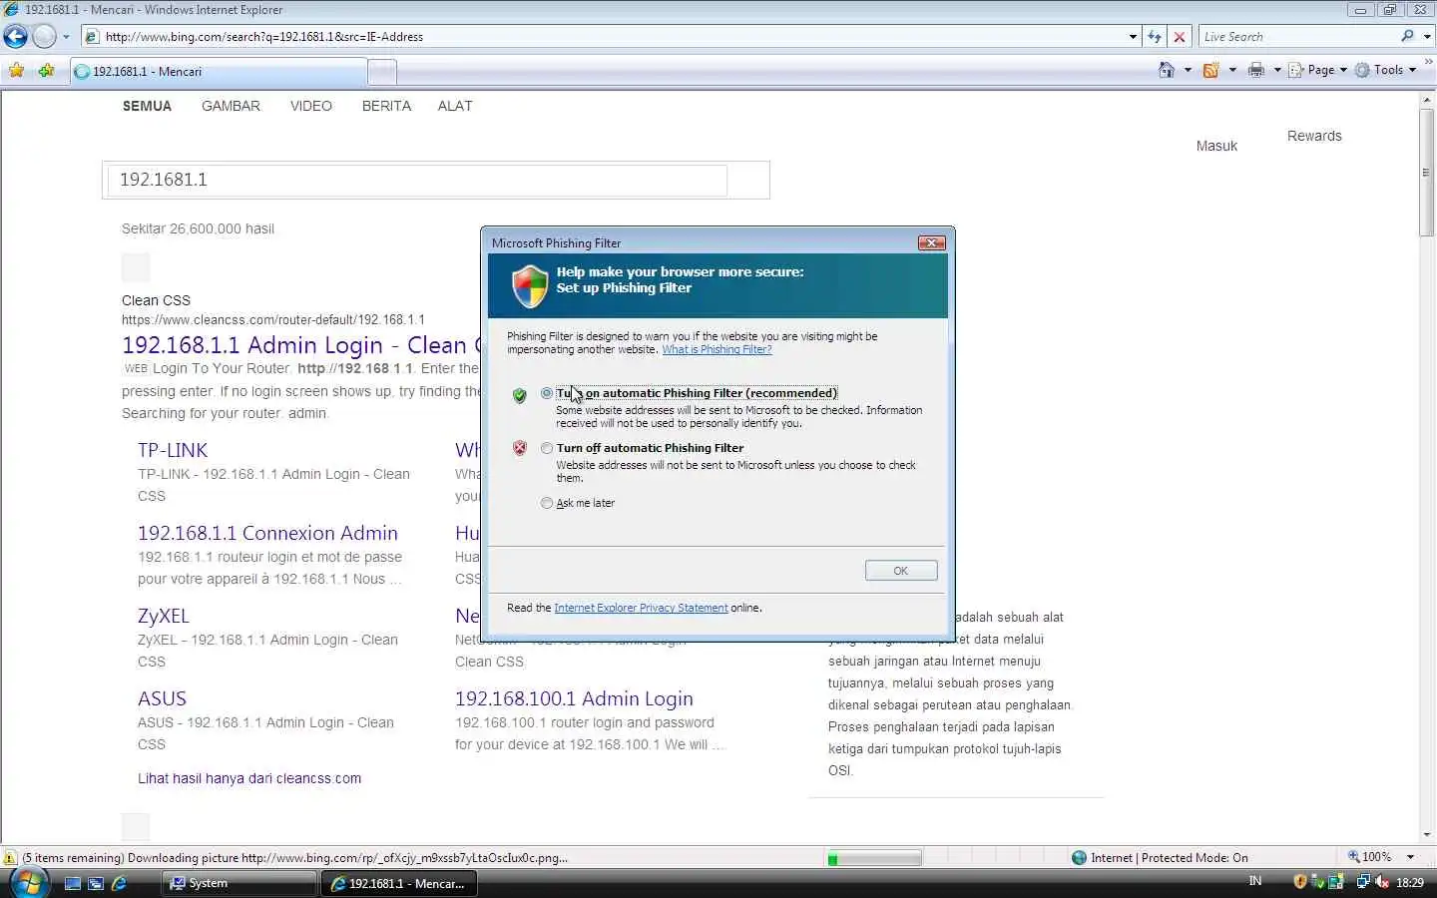This screenshot has height=898, width=1437.
Task: Select the '192.1681.1 - Mencari' browser tab
Action: 219,72
